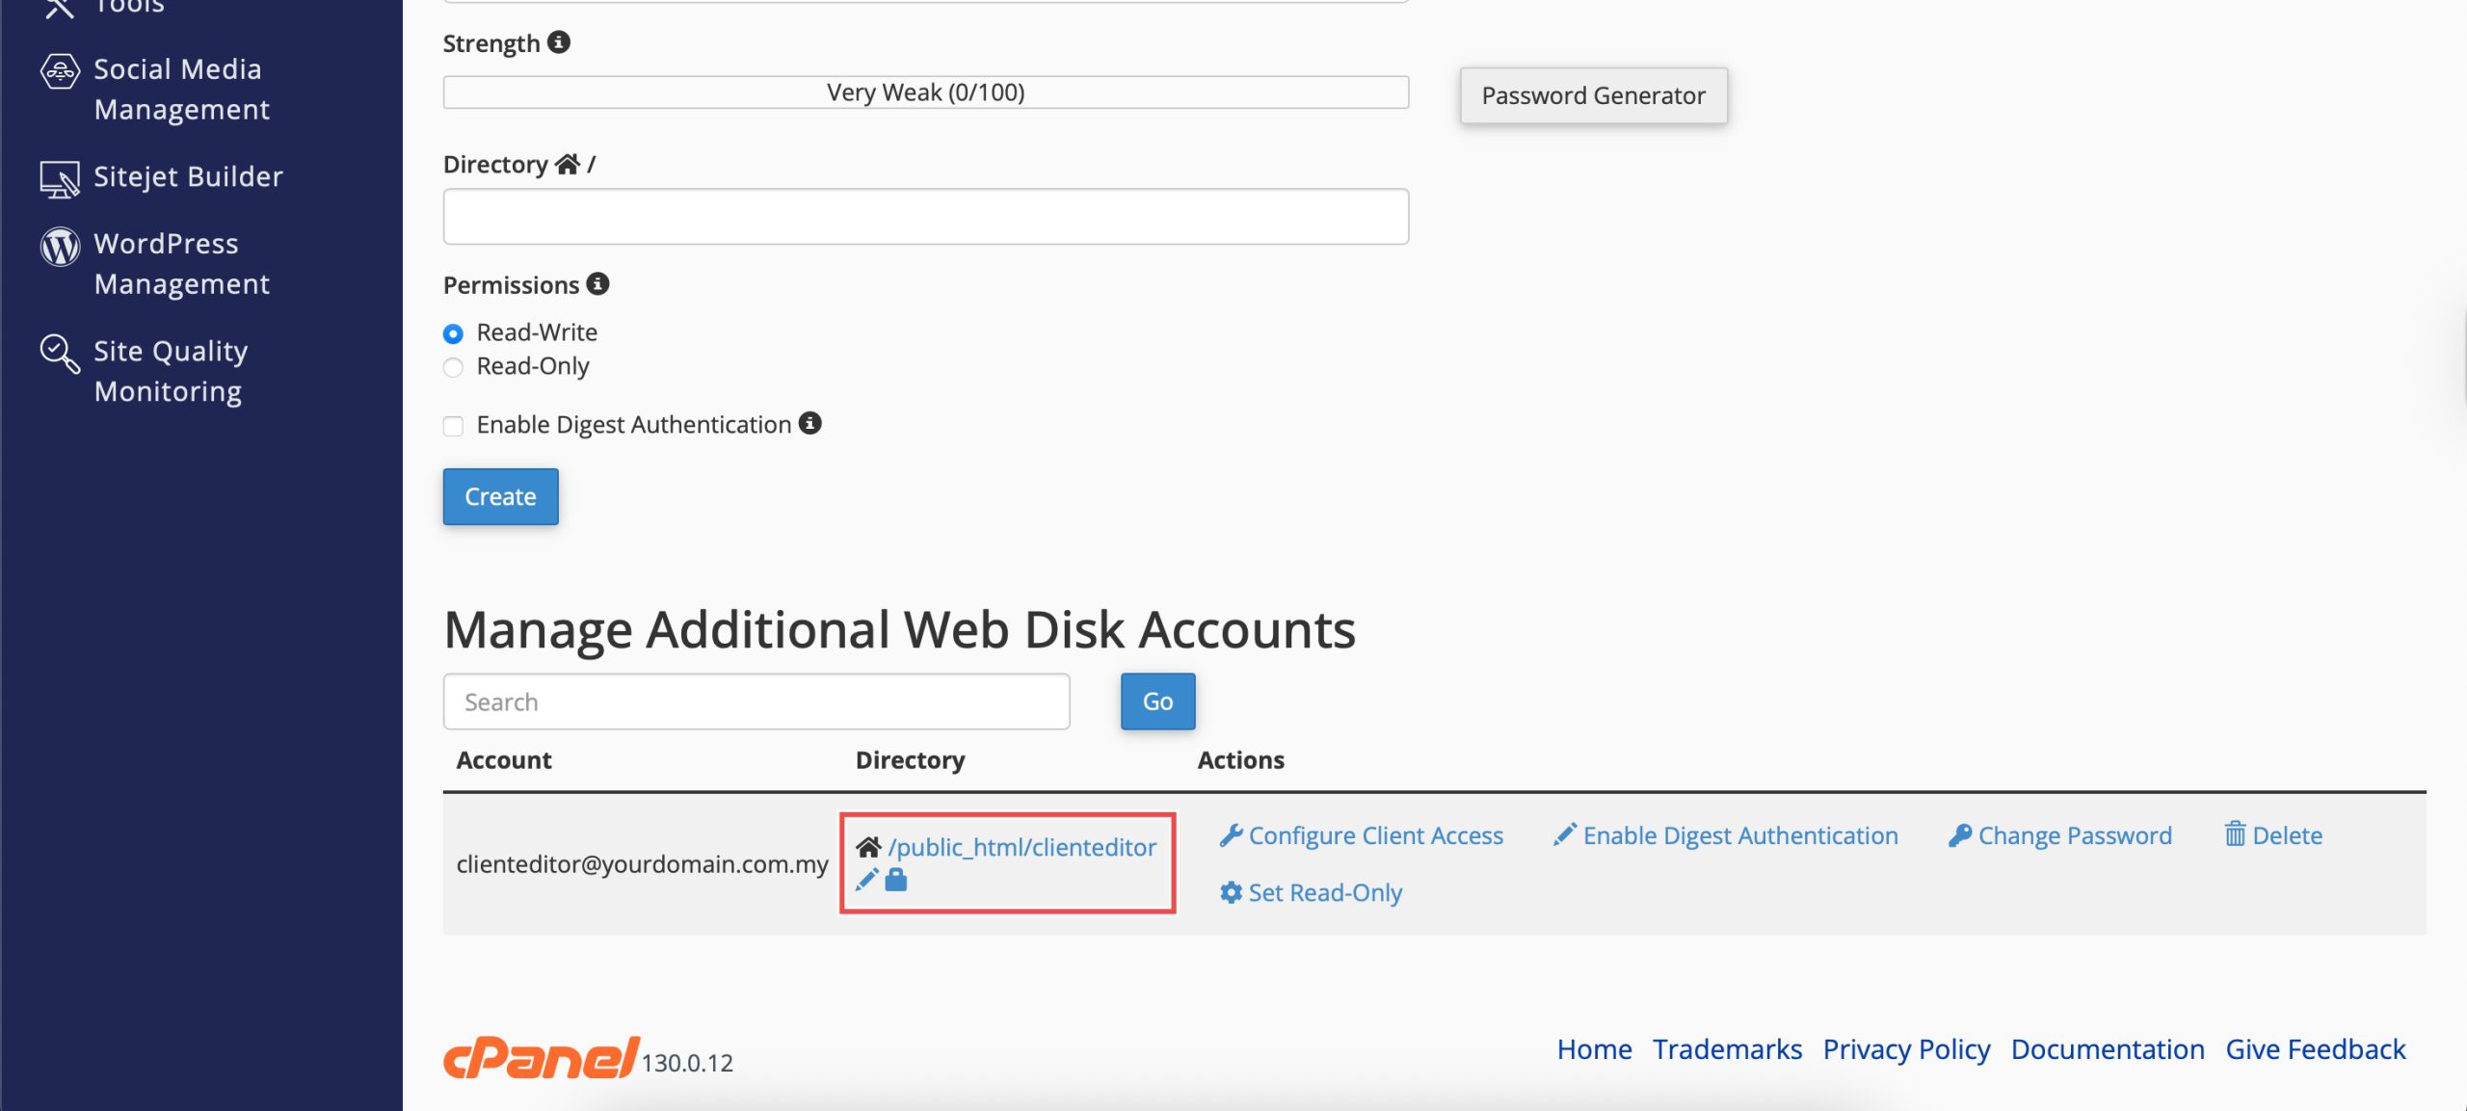Click Site Quality Monitoring magnifier icon
The width and height of the screenshot is (2467, 1111).
pyautogui.click(x=60, y=354)
